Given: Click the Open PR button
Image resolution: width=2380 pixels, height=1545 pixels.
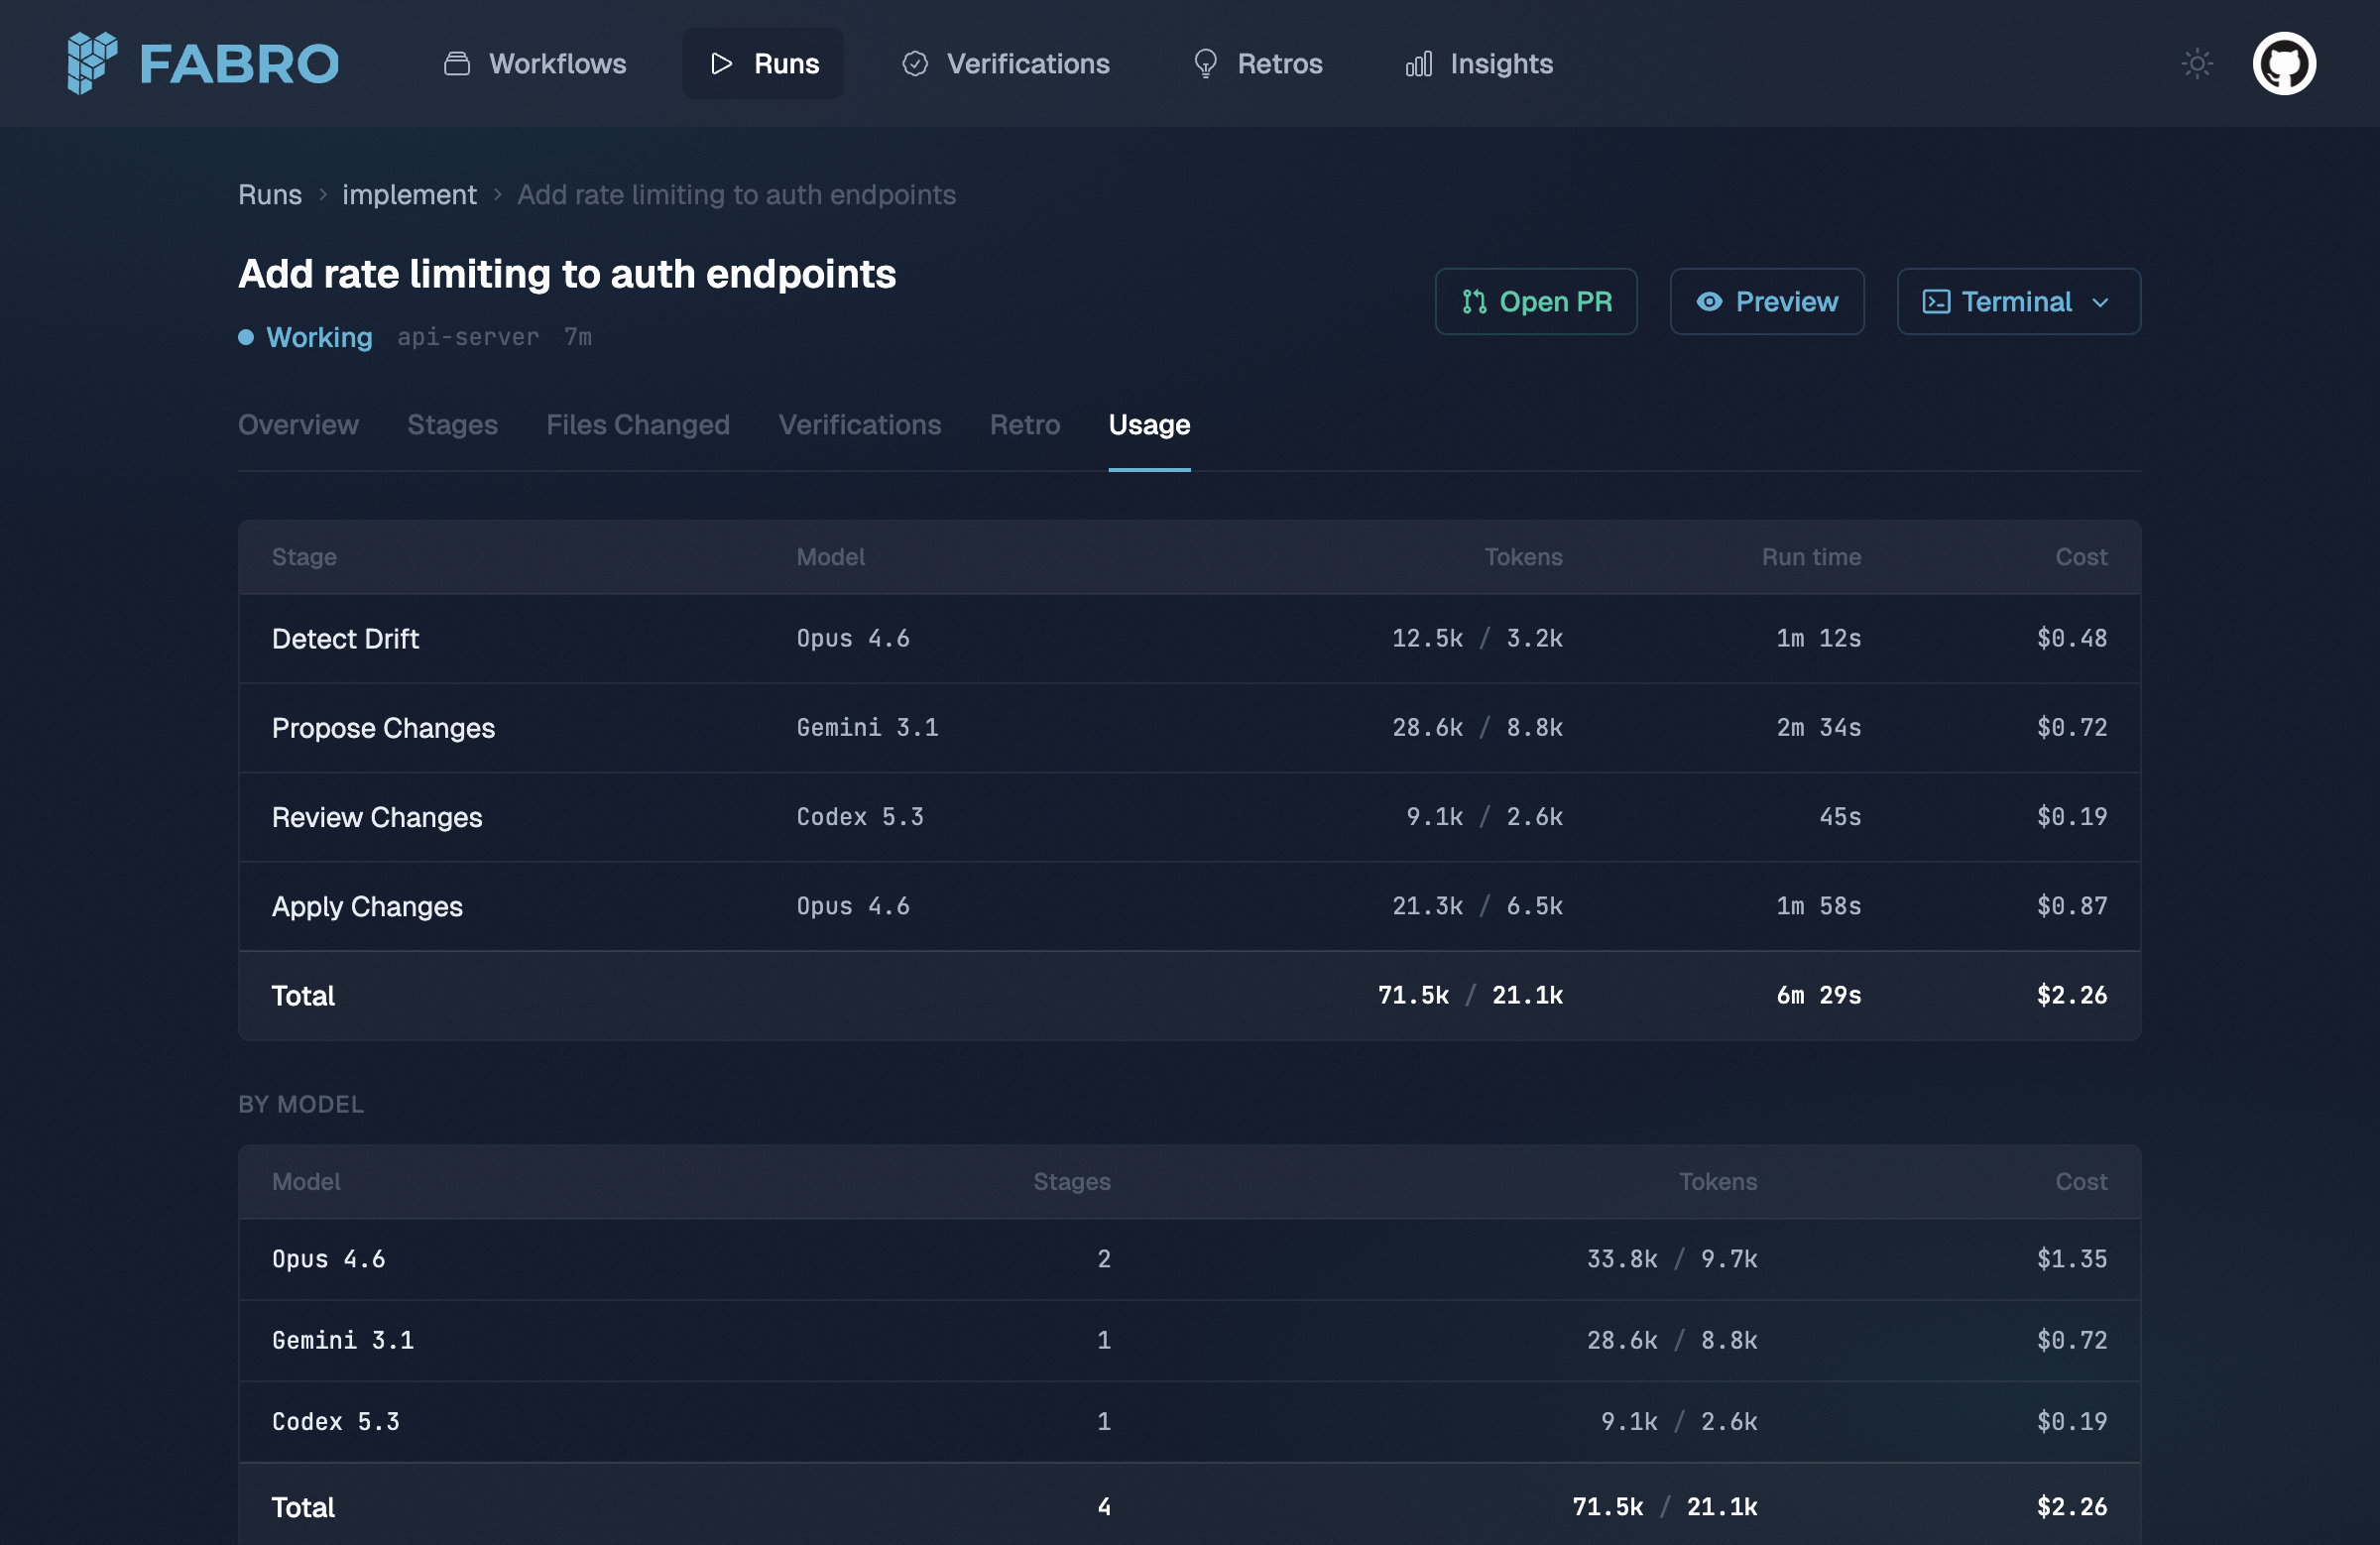Looking at the screenshot, I should (1536, 301).
